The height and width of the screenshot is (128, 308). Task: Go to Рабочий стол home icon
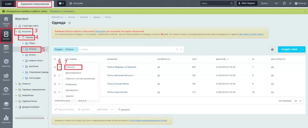click(6, 21)
